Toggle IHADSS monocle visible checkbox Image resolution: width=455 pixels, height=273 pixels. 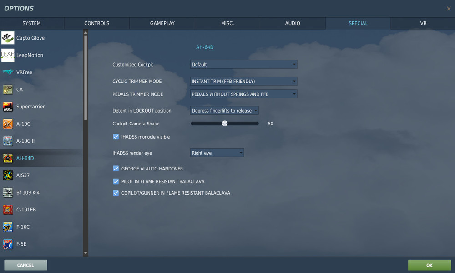click(x=116, y=137)
